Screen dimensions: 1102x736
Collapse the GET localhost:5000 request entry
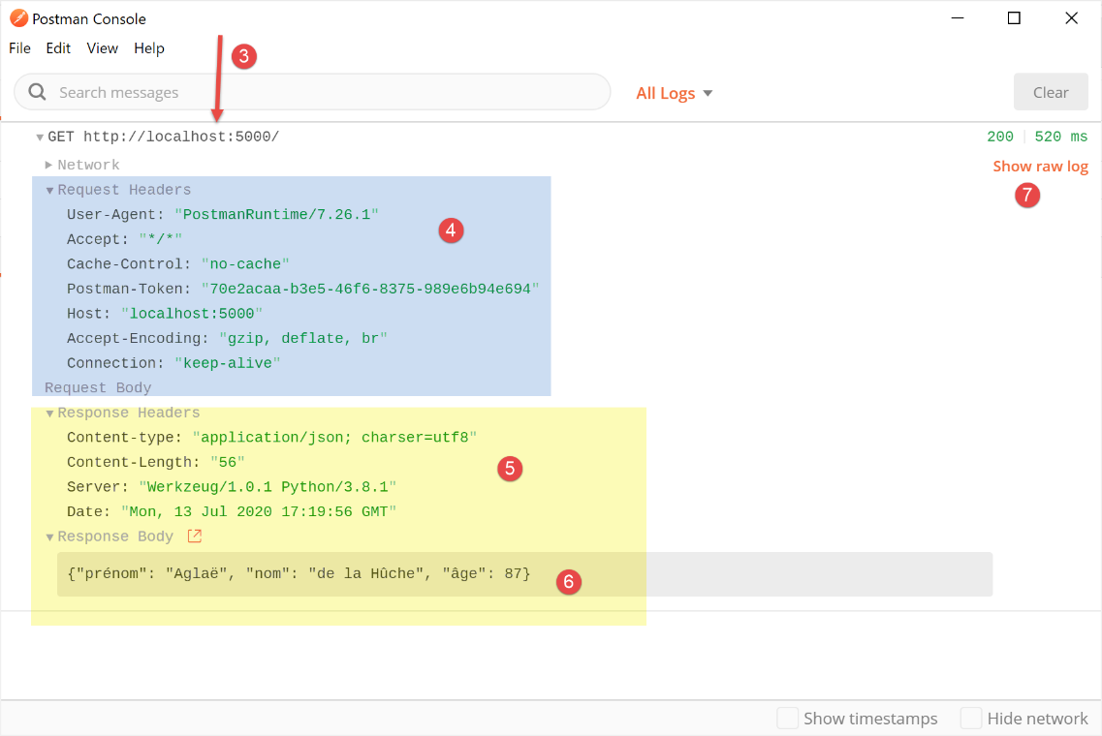pyautogui.click(x=40, y=138)
